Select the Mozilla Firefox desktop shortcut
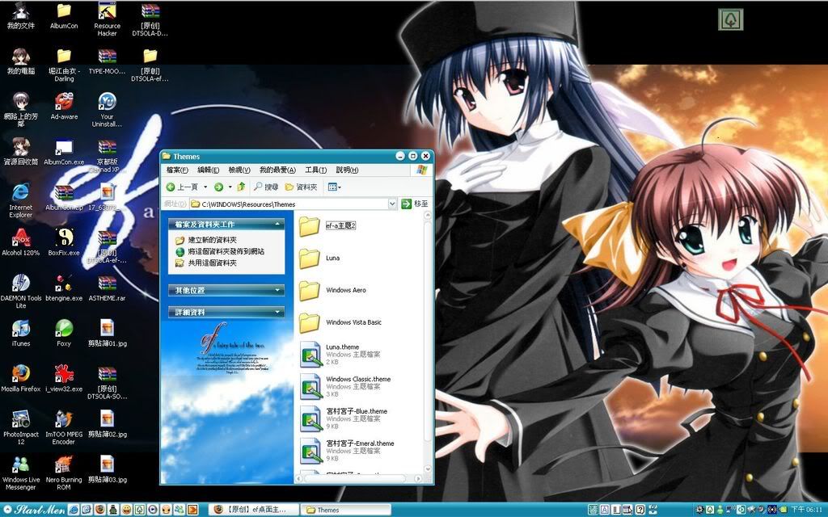Viewport: 828px width, 517px height. point(20,379)
